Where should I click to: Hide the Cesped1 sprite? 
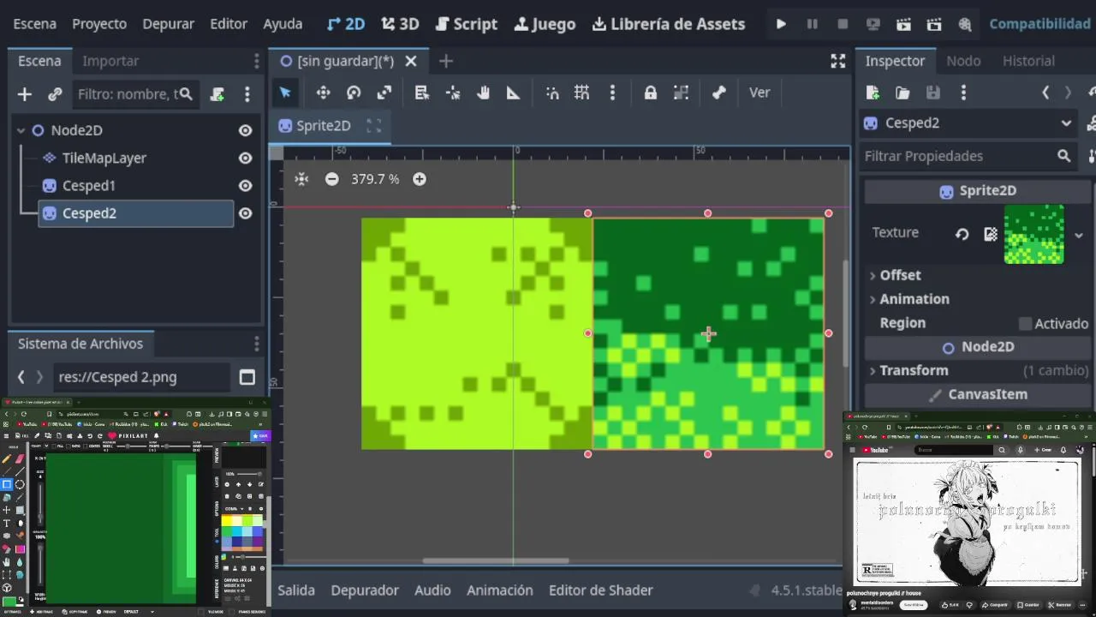[245, 185]
